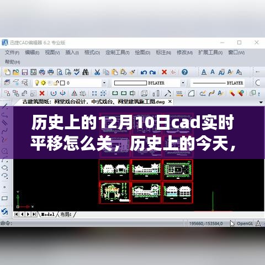Toggle layer lock padlock icon

coord(56,83)
